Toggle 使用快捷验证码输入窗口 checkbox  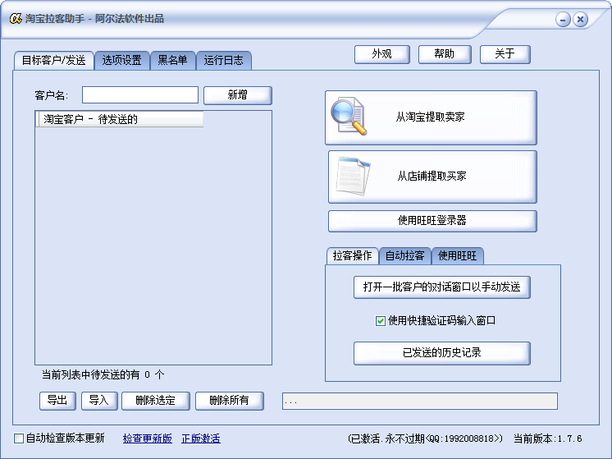[x=380, y=321]
